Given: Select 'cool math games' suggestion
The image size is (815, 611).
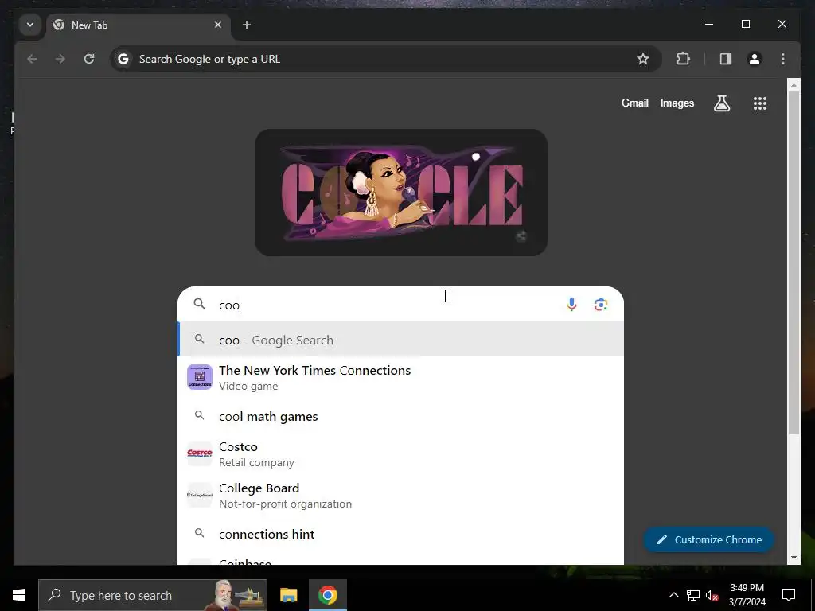Looking at the screenshot, I should pos(401,416).
